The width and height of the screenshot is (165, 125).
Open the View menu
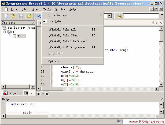pos(35,9)
